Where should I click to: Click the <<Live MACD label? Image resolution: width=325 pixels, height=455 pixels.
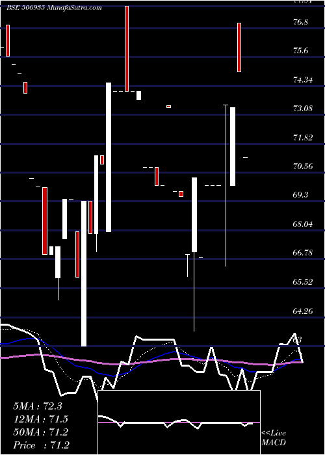click(x=274, y=438)
